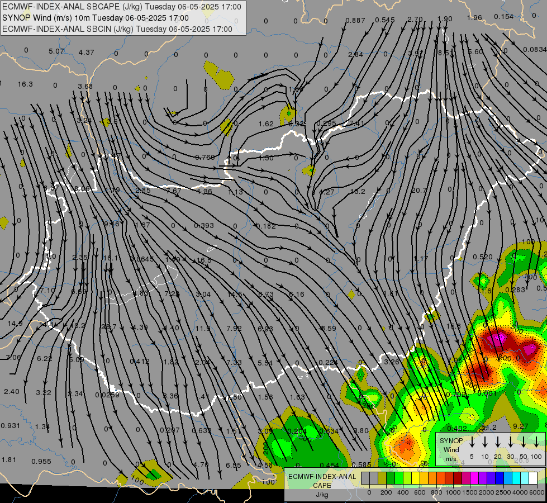Click the map value 0.412
This screenshot has width=547, height=503.
coord(140,361)
